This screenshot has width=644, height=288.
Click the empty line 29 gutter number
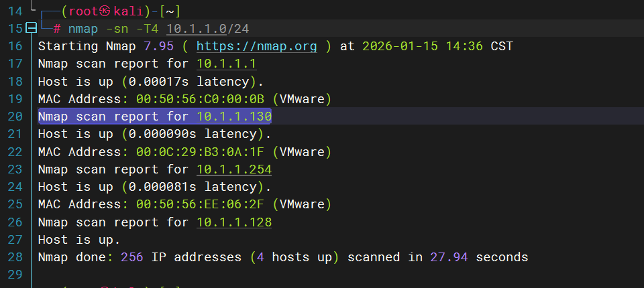[15, 274]
